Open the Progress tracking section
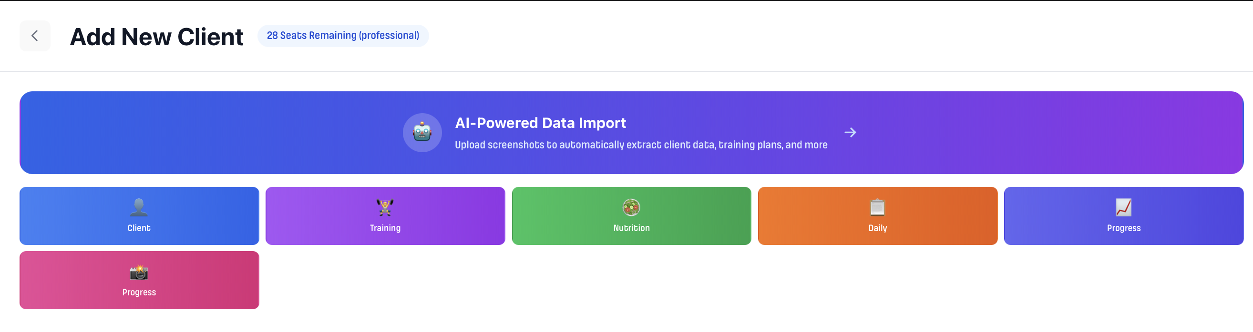The image size is (1253, 332). 1124,216
